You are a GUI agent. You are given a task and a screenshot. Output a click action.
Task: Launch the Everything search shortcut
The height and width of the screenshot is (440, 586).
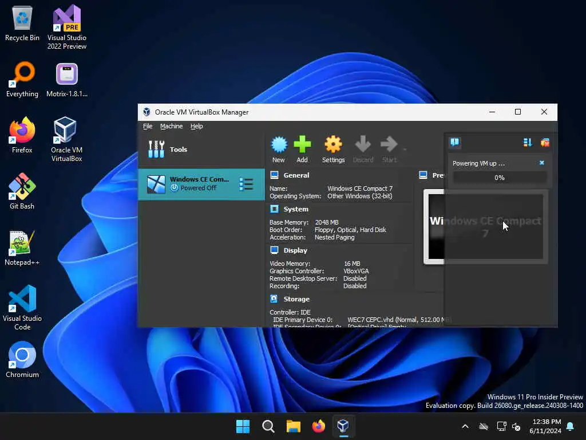point(22,79)
